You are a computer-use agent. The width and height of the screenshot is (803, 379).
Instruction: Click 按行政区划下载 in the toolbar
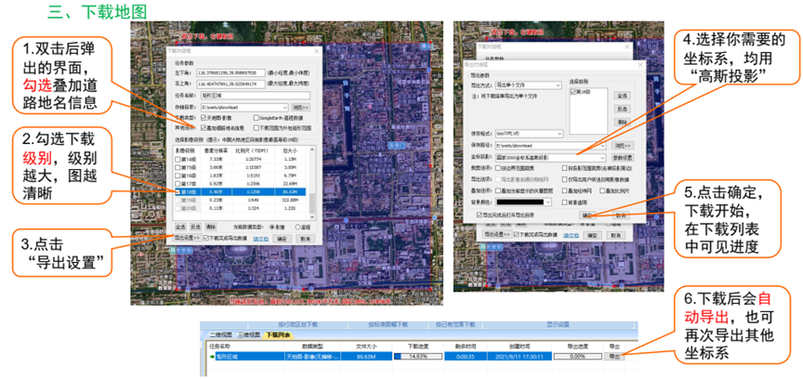coord(297,325)
